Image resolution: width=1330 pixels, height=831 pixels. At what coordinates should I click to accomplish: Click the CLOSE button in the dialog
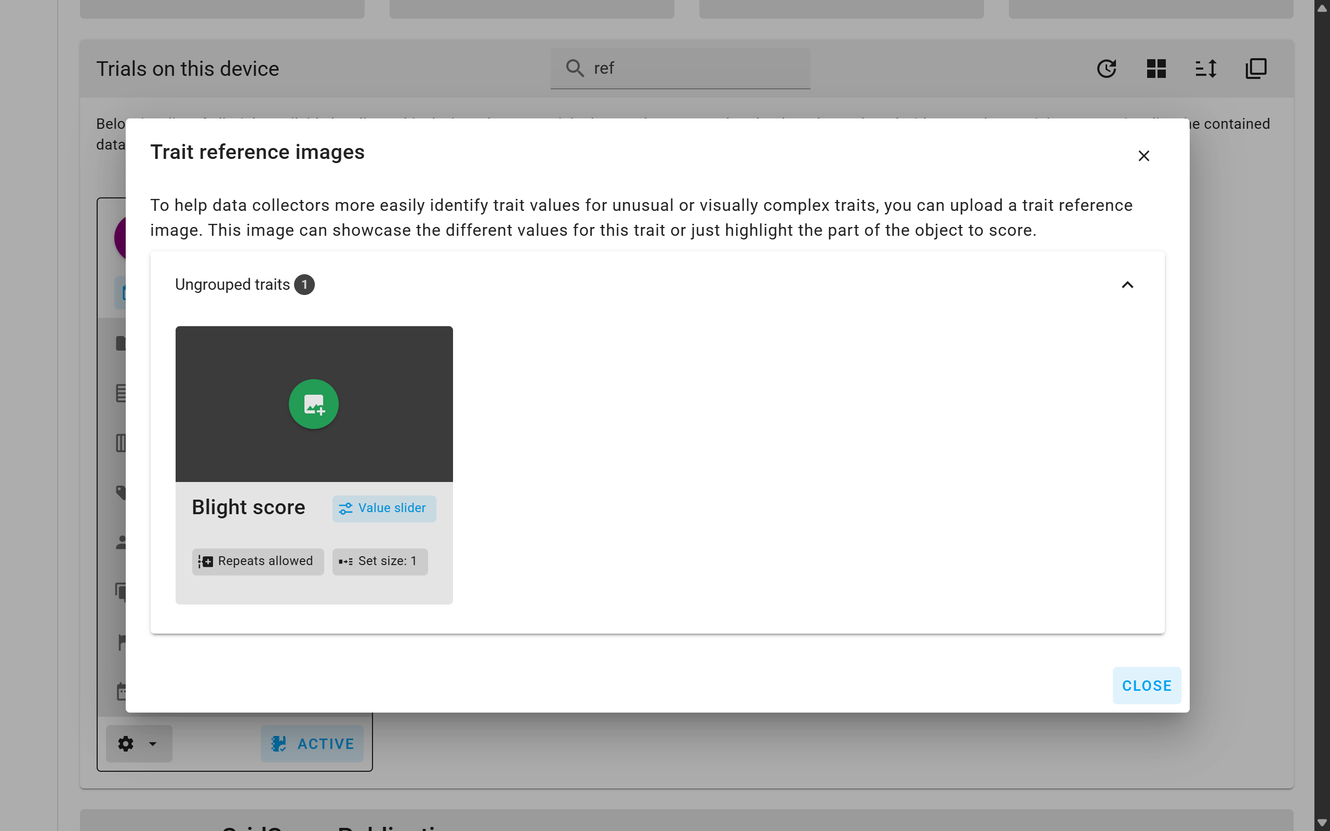click(1147, 686)
